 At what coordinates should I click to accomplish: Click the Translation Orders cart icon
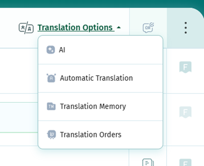51,135
